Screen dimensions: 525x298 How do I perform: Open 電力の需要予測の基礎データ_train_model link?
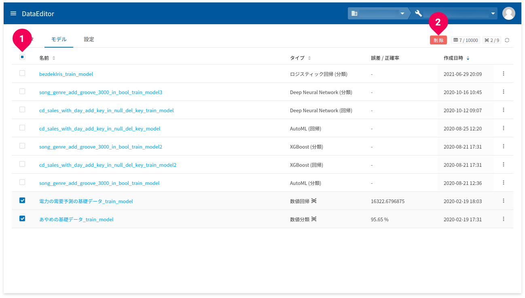[86, 201]
